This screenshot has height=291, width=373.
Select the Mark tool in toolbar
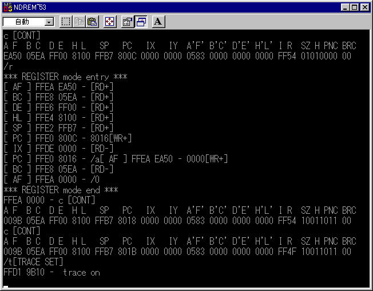coord(66,22)
